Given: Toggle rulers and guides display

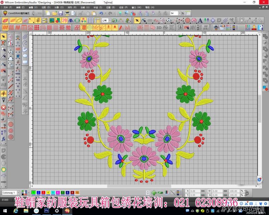Looking at the screenshot, I should (97, 20).
